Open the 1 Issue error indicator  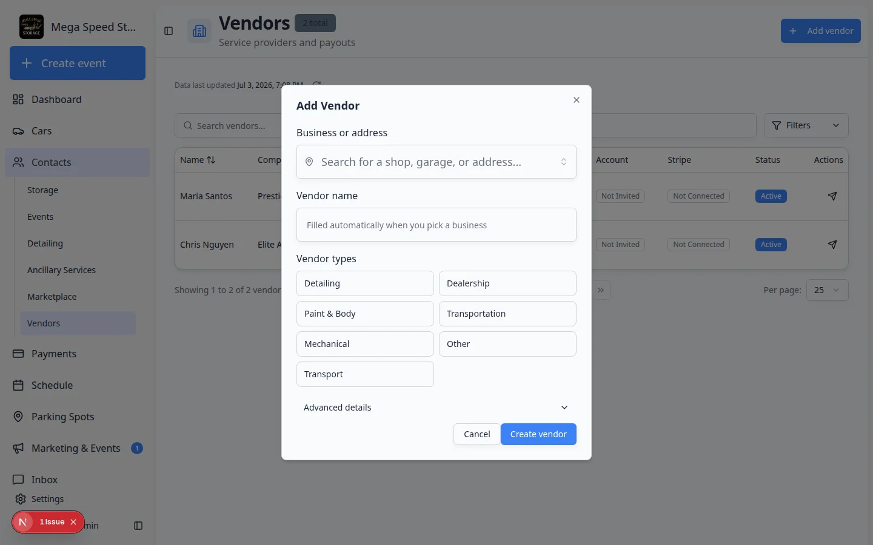point(52,522)
